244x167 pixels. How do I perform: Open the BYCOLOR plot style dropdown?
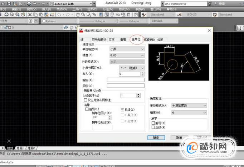(164, 21)
